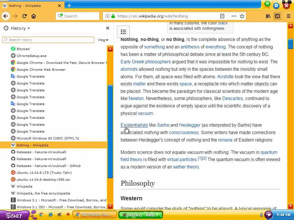Open the 'Existentialists' link
This screenshot has height=220, width=294.
click(134, 125)
